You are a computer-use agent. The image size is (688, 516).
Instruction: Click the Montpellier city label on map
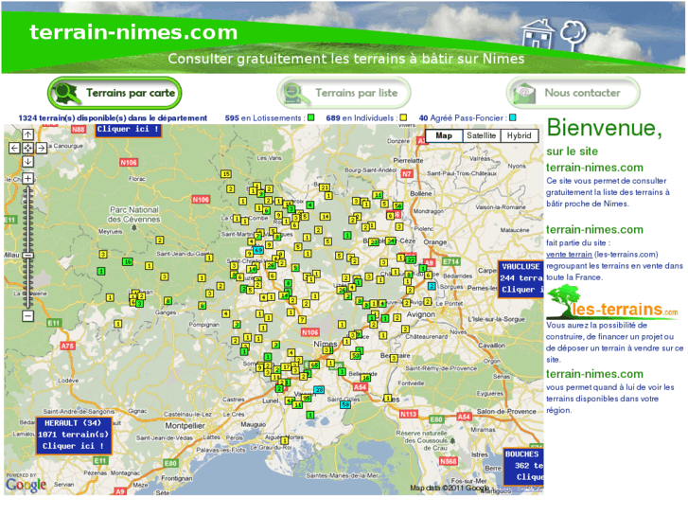click(185, 425)
